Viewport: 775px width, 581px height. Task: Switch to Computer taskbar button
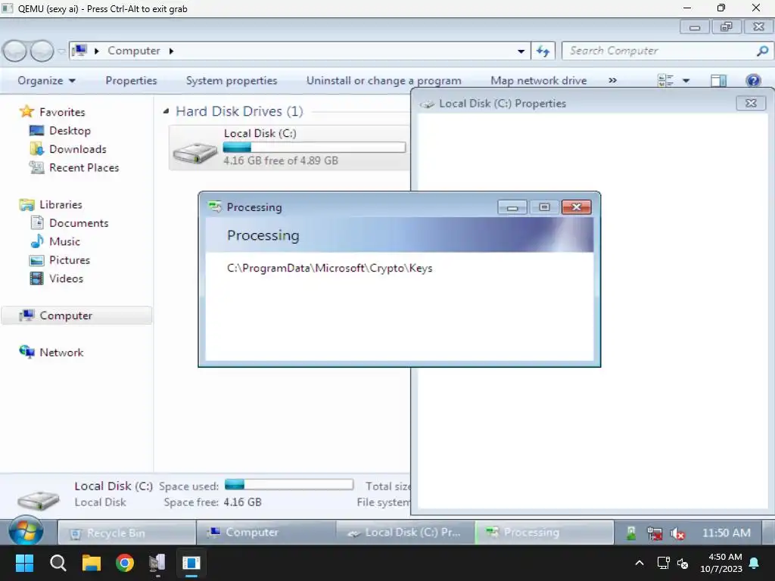(266, 533)
